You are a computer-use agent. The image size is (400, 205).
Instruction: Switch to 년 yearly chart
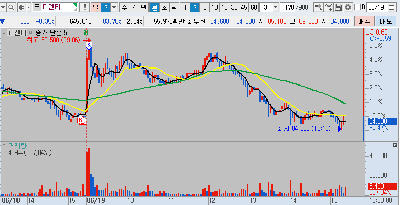click(x=144, y=7)
